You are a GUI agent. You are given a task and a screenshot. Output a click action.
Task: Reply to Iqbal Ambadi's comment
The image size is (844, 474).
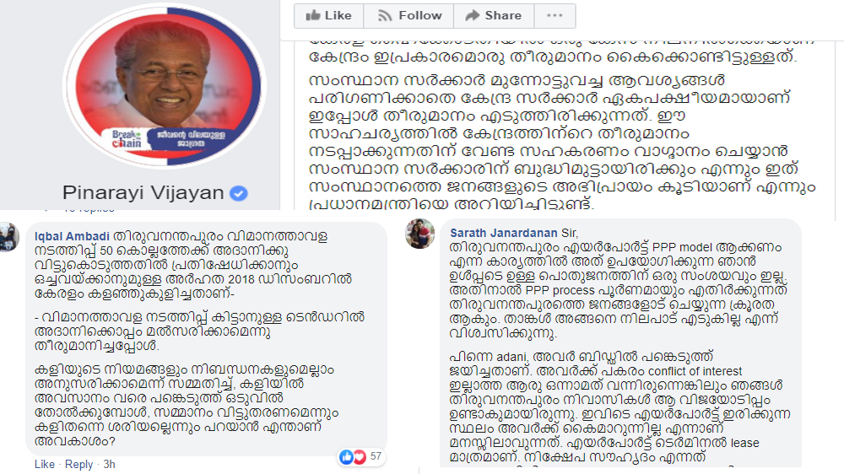click(78, 464)
